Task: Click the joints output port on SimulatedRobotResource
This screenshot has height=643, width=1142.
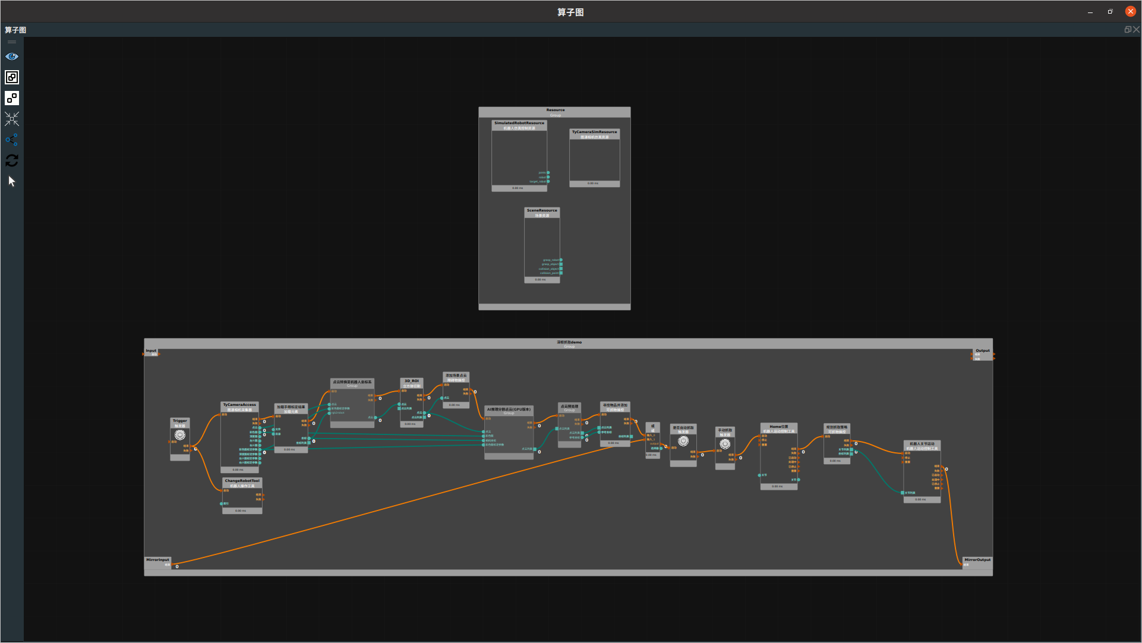Action: click(548, 173)
